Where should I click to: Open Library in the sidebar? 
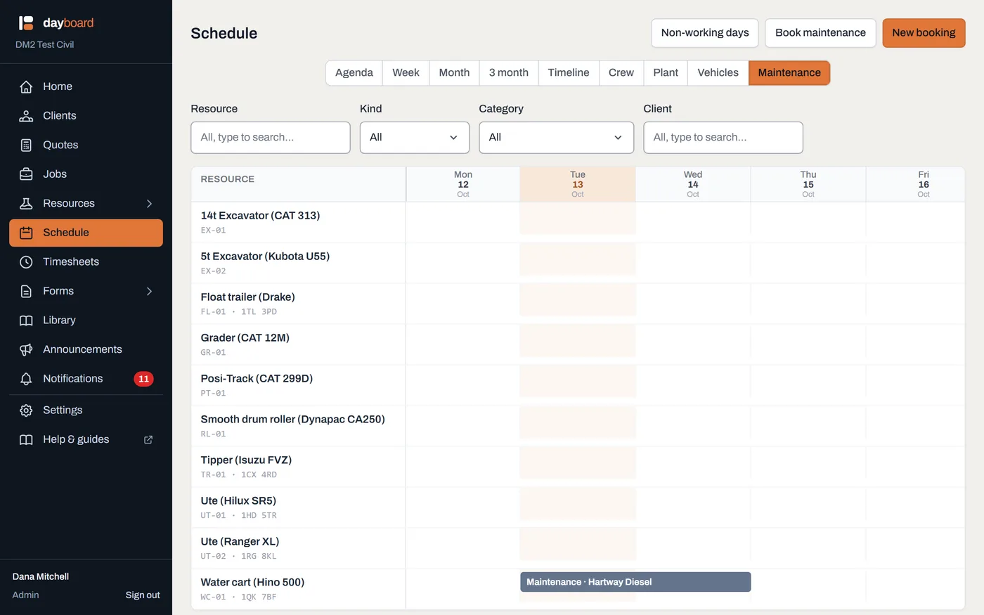pyautogui.click(x=86, y=321)
